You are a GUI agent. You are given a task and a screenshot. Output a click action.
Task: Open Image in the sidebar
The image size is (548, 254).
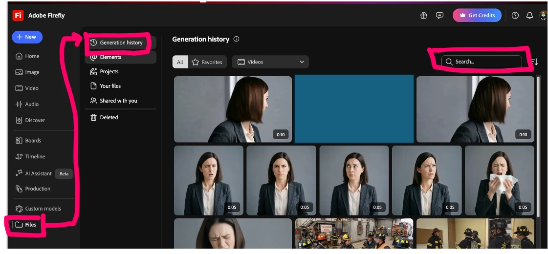[27, 72]
